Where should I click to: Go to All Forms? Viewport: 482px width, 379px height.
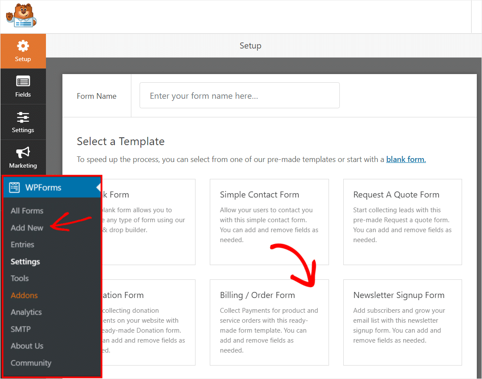(x=27, y=211)
